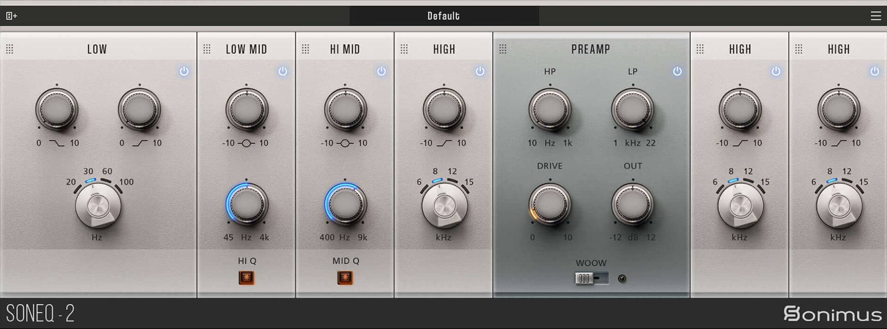Viewport: 887px width, 329px height.
Task: Click the LOW band Hz frequency selector knob
Action: coord(98,206)
